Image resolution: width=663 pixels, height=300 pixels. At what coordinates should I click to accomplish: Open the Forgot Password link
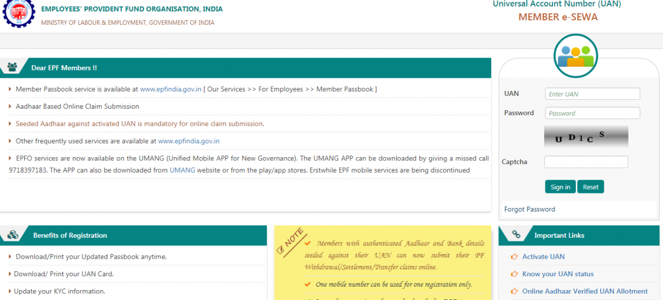tap(530, 209)
